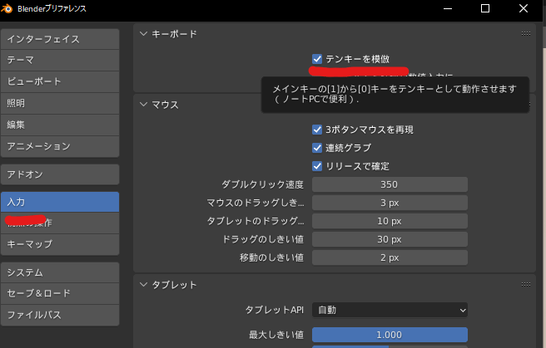Click the grip dots on キーボード panel header

[526, 34]
